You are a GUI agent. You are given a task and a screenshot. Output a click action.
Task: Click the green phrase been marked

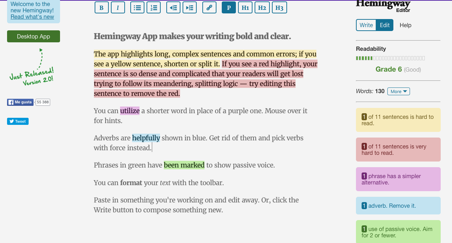point(184,165)
